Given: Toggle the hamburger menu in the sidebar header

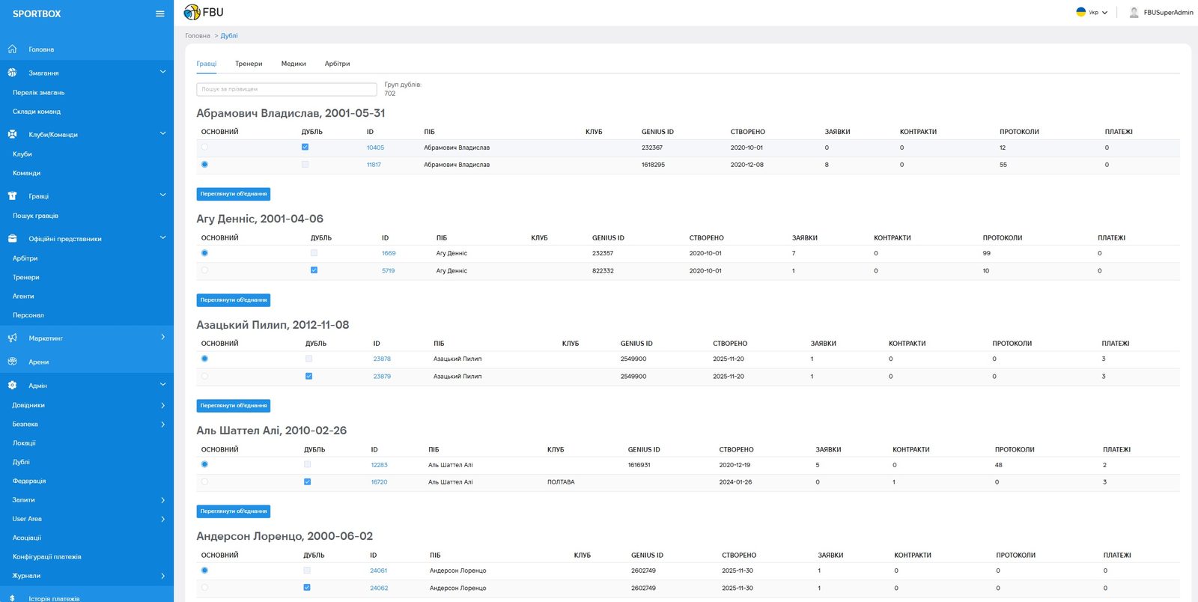Looking at the screenshot, I should tap(159, 13).
